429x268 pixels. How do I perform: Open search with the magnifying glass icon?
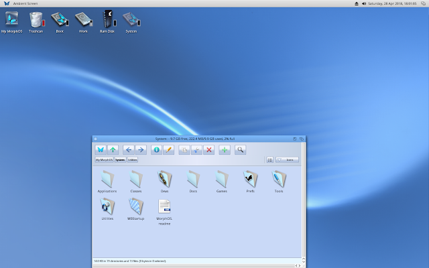click(x=239, y=149)
